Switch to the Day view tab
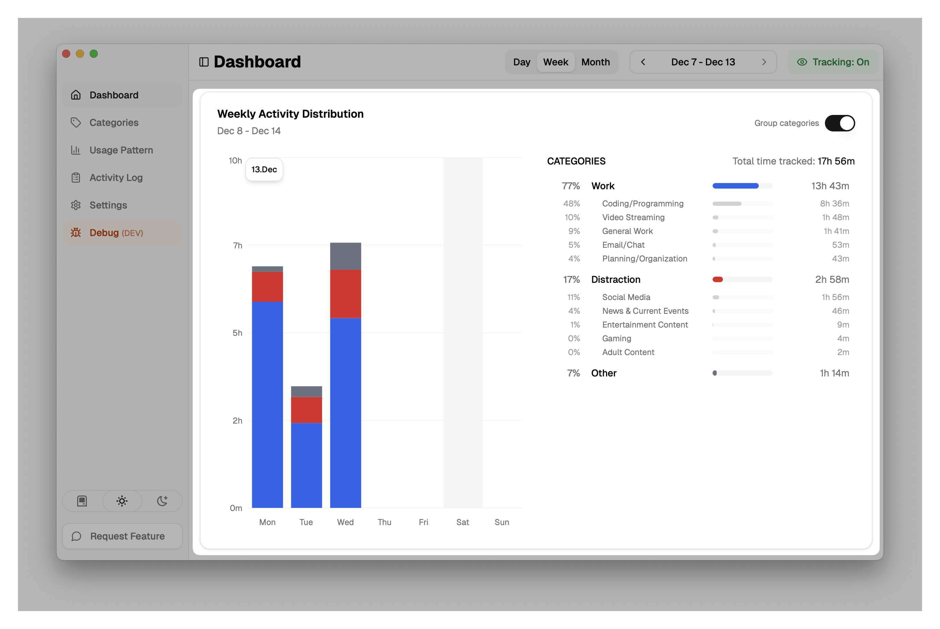This screenshot has width=940, height=629. click(x=521, y=62)
